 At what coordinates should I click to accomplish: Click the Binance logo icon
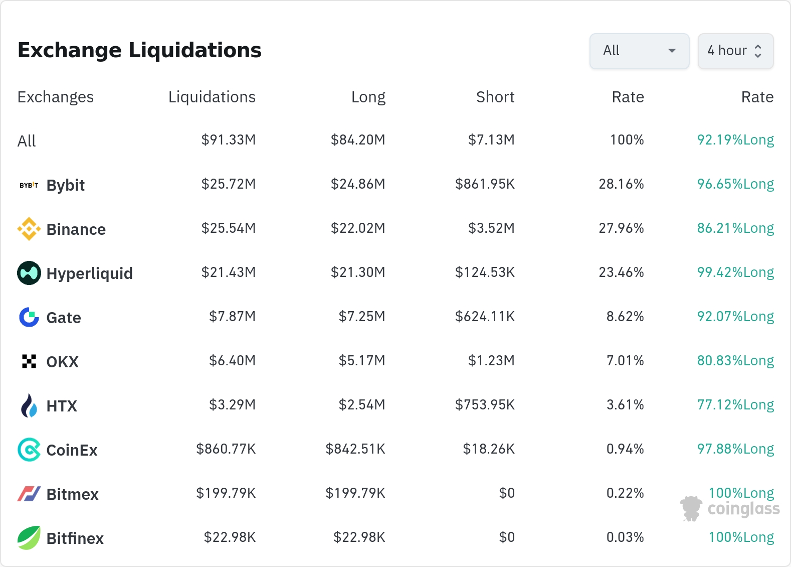(x=29, y=229)
